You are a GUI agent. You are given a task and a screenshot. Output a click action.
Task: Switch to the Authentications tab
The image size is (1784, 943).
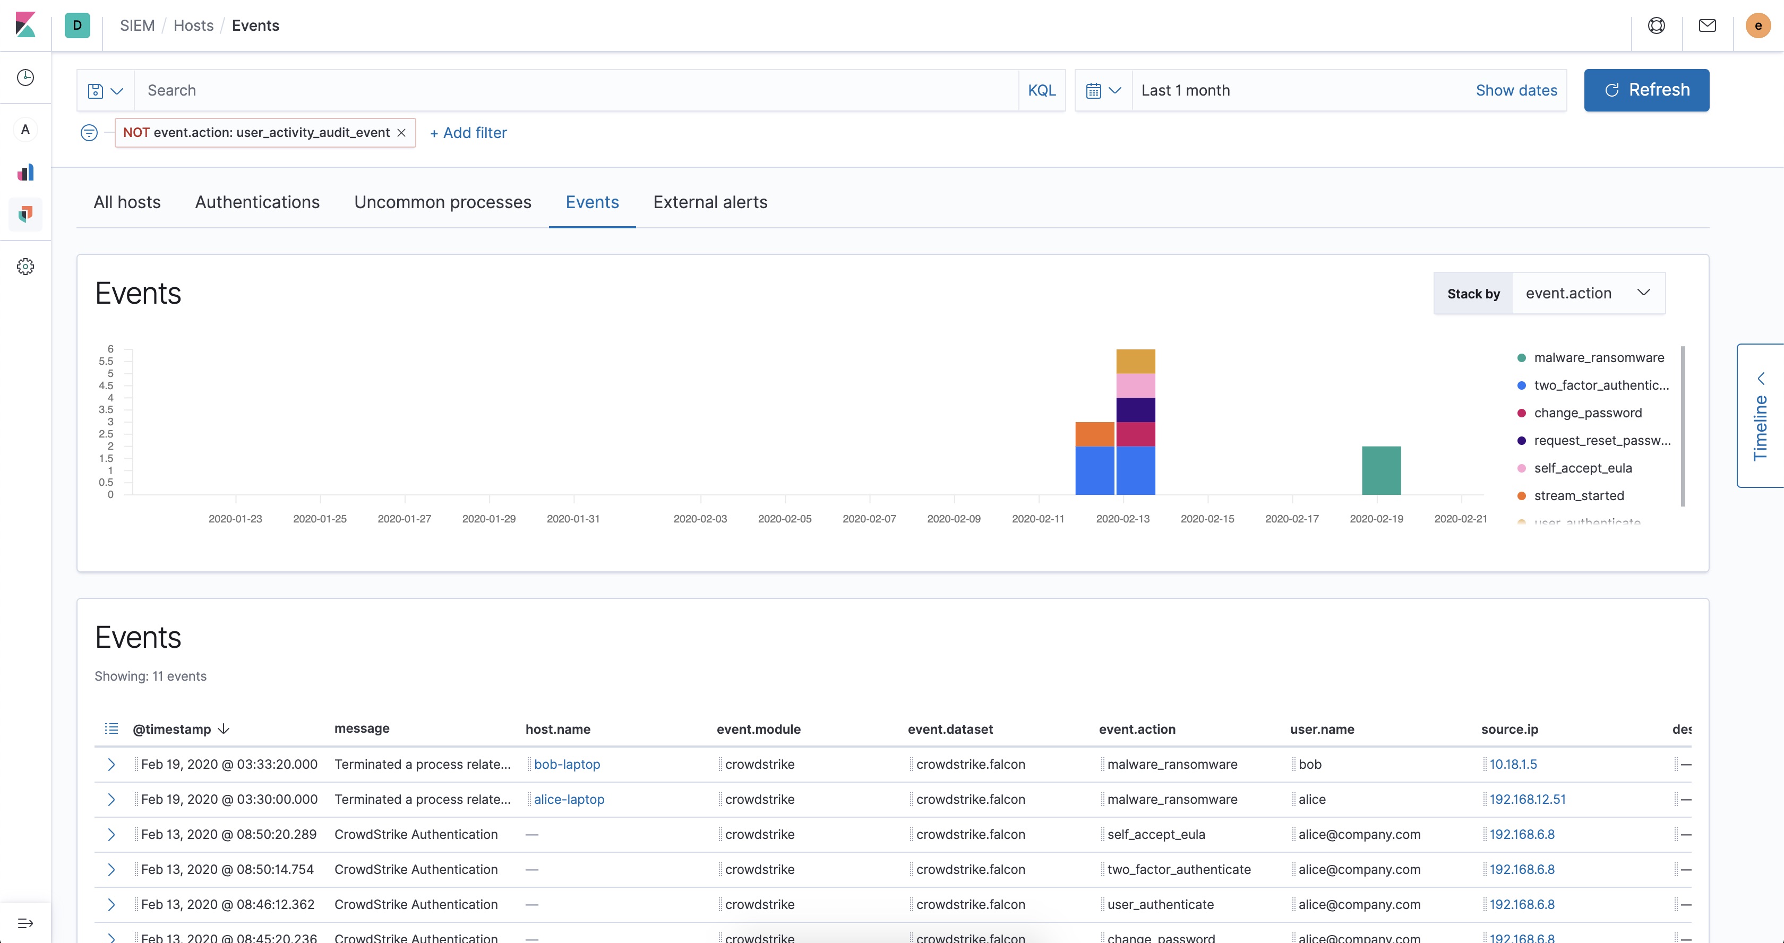pos(257,202)
